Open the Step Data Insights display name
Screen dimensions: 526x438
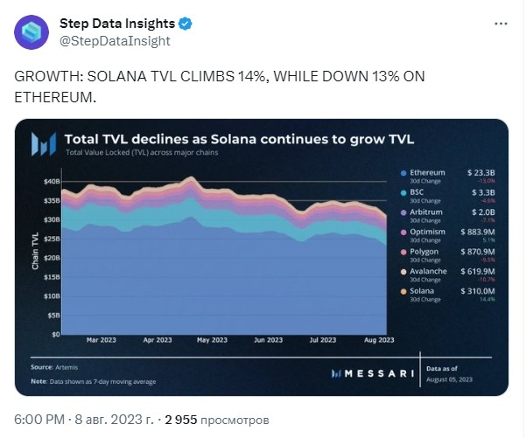point(117,24)
